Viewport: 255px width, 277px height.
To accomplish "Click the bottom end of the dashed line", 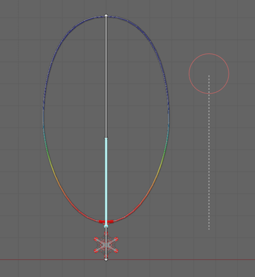I will point(209,229).
